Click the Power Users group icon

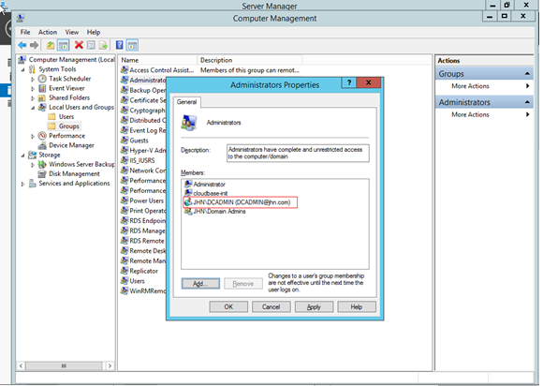[125, 200]
